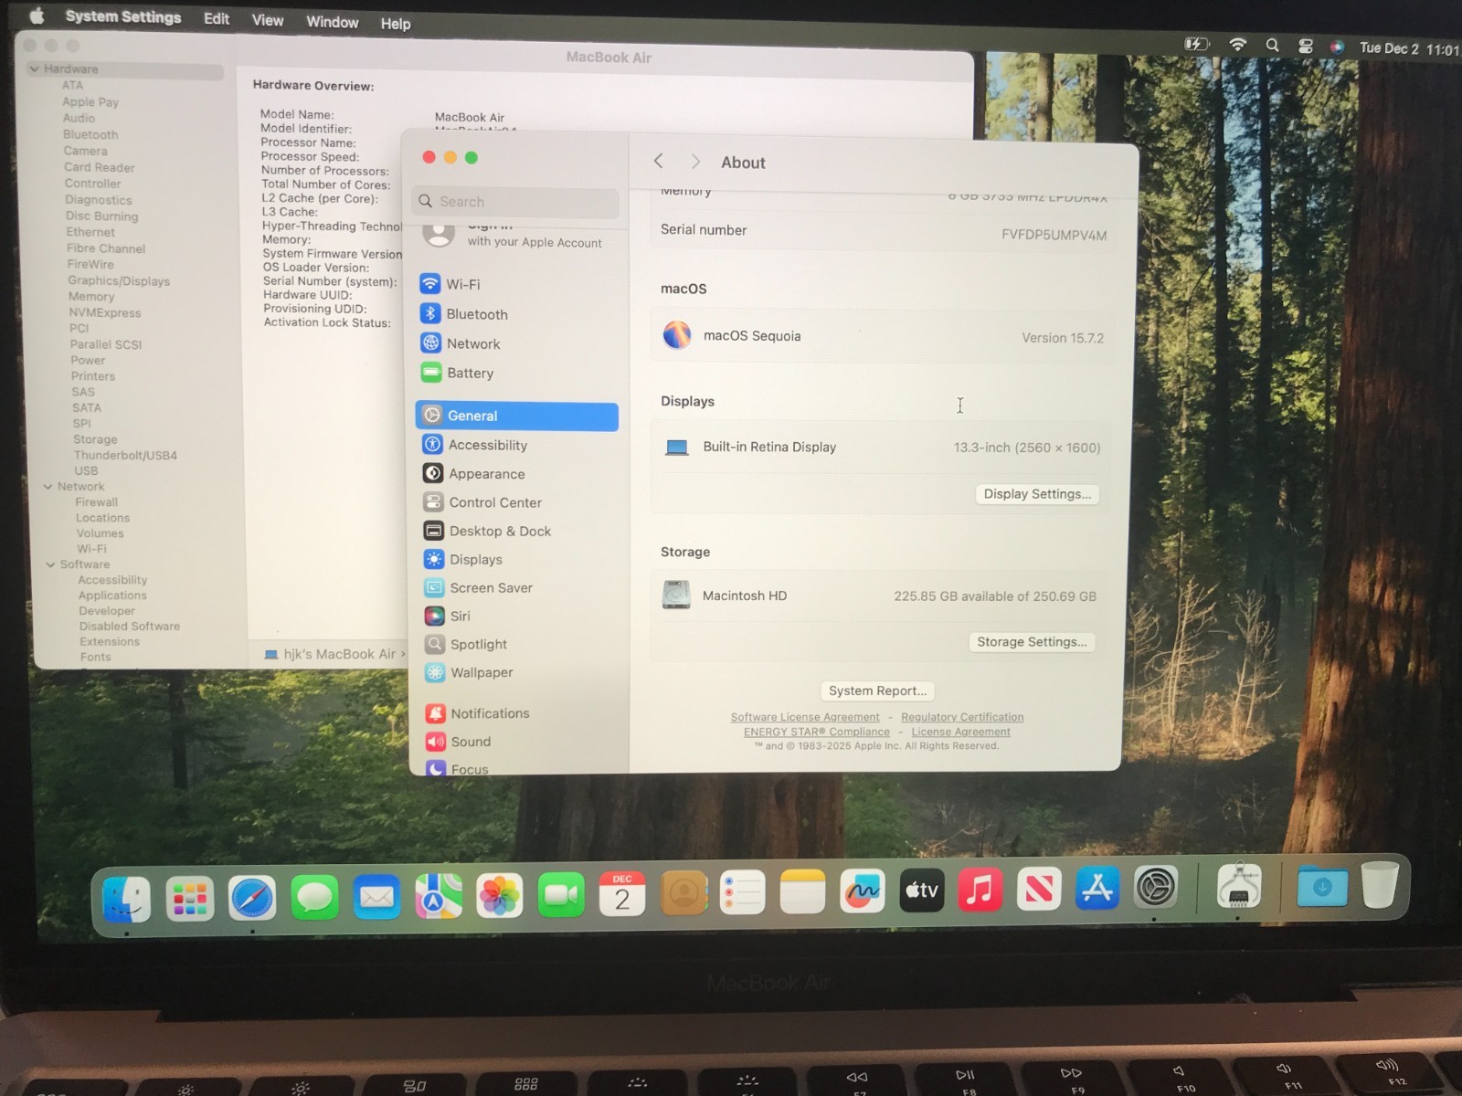This screenshot has width=1462, height=1096.
Task: Open News from the Dock
Action: (1039, 888)
